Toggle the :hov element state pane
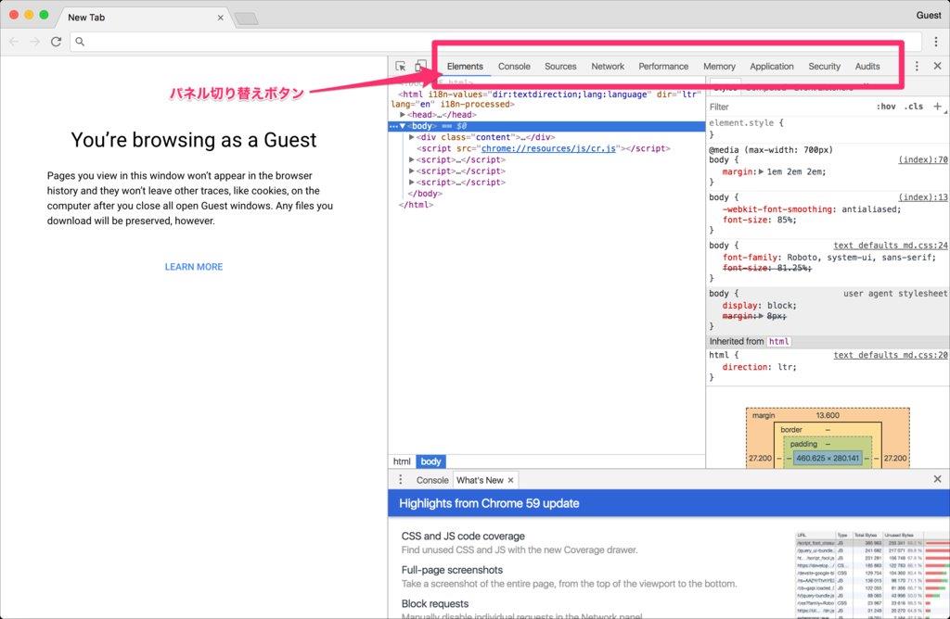The image size is (950, 619). point(886,107)
